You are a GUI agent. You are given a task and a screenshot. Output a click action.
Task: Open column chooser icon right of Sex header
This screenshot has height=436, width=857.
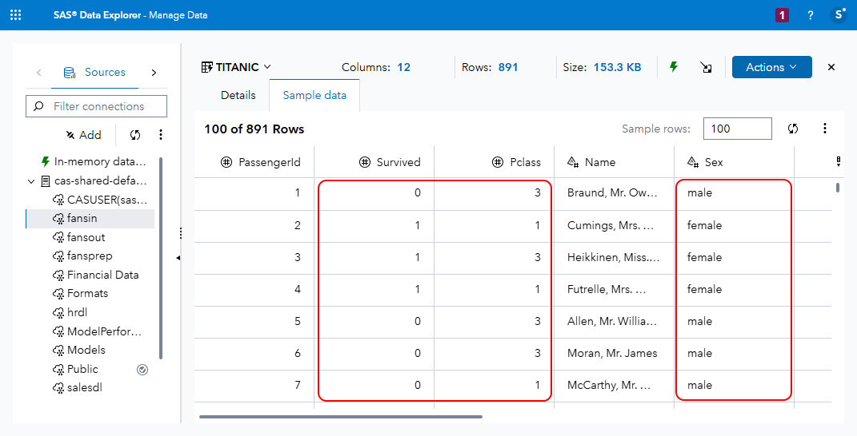pyautogui.click(x=839, y=161)
